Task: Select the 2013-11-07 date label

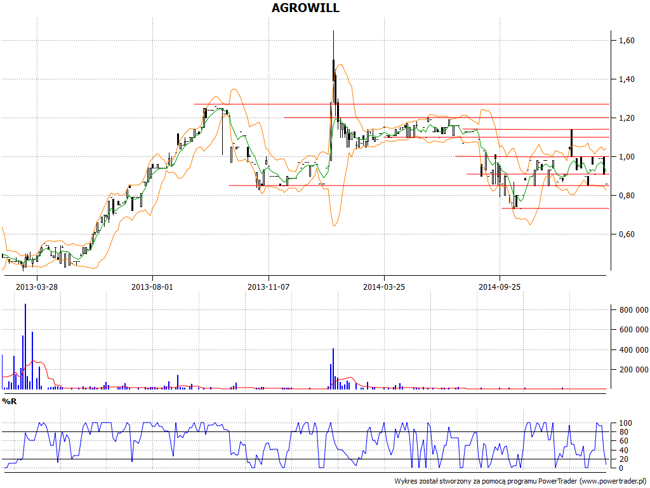Action: [x=269, y=287]
